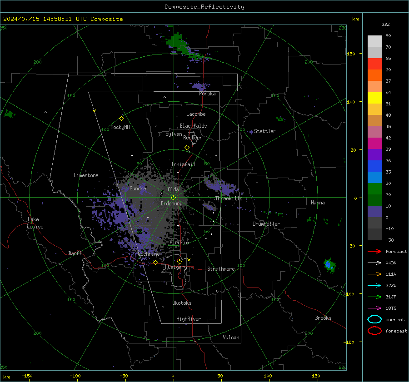
Task: Click the Hanna label
Action: [x=318, y=203]
